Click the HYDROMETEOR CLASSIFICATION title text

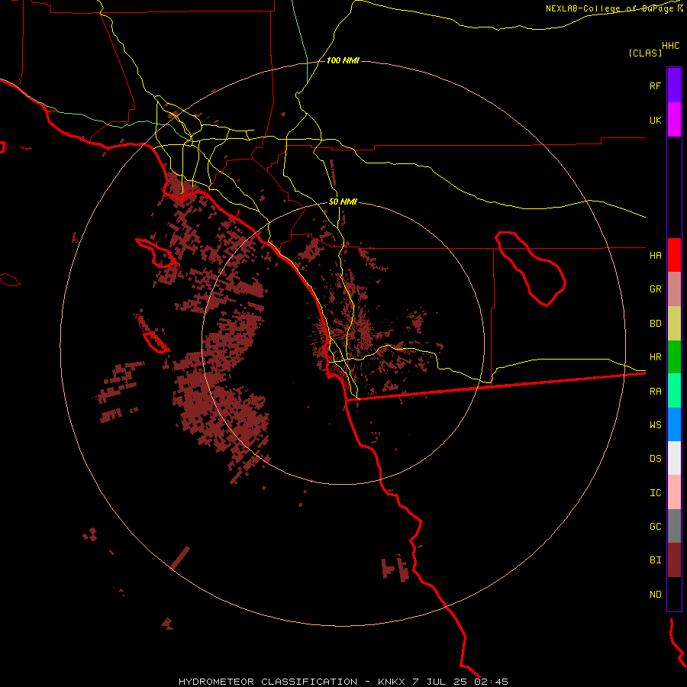click(268, 682)
